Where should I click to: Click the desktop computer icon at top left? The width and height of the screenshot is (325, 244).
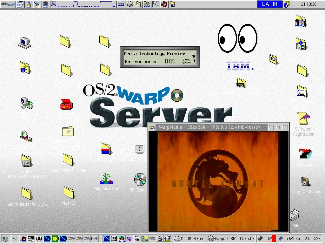click(24, 43)
